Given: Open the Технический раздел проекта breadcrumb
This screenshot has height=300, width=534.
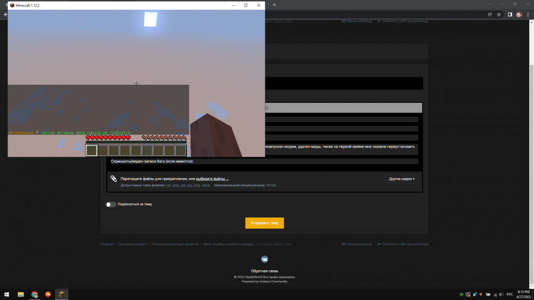Looking at the screenshot, I should [x=175, y=244].
